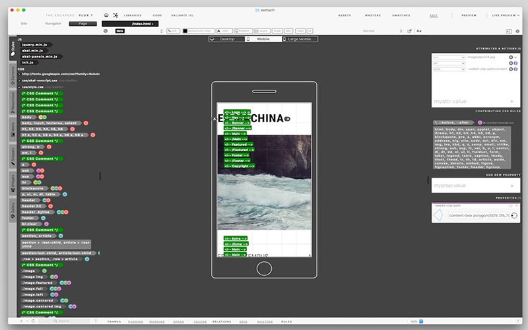Screen dimensions: 528x330
Task: Toggle Frames overlay in bottom bar
Action: (x=114, y=321)
